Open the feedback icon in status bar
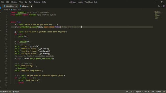Image resolution: width=166 pixels, height=93 pixels. click(x=164, y=92)
